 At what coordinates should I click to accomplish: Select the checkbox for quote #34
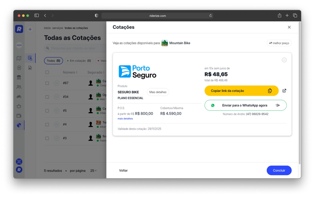(47, 97)
